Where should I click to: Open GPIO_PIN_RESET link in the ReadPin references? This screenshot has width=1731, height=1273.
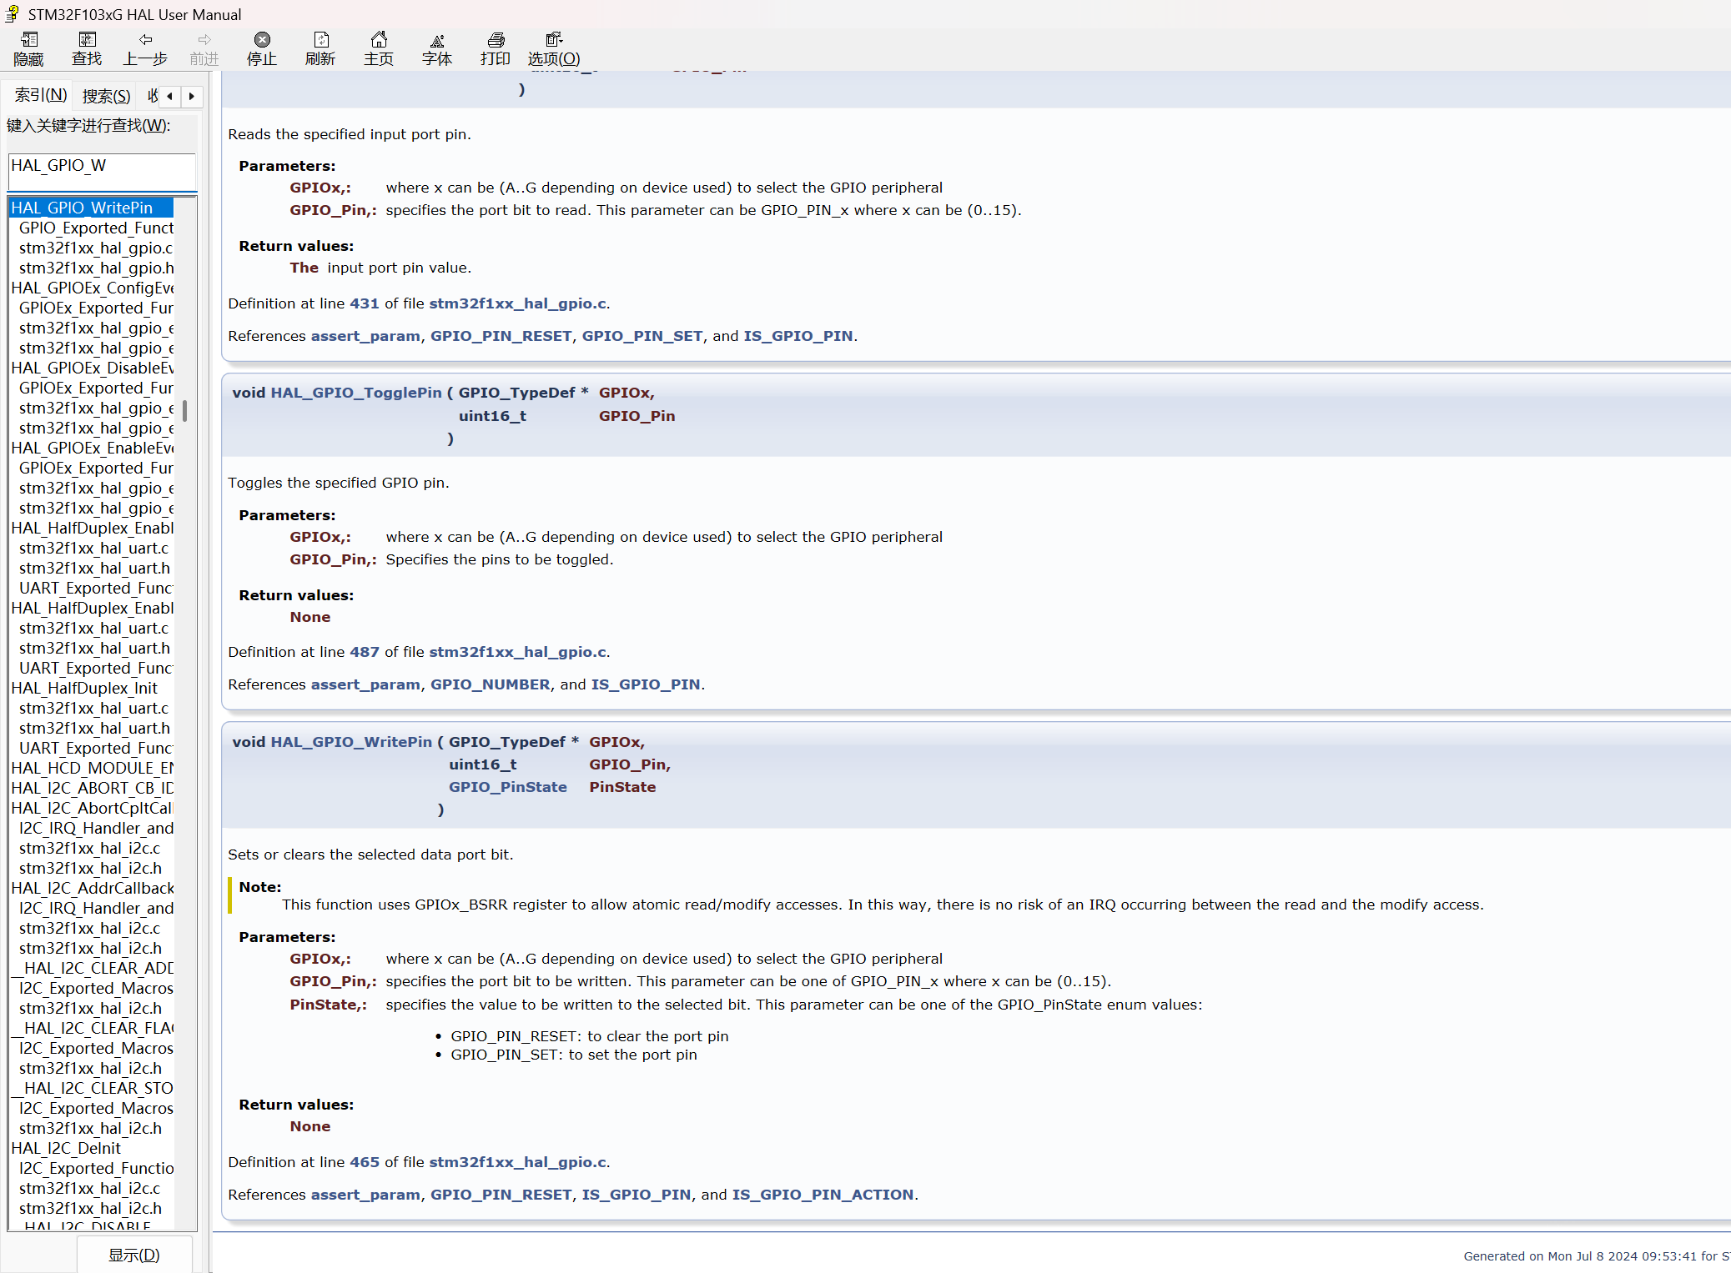pyautogui.click(x=501, y=336)
